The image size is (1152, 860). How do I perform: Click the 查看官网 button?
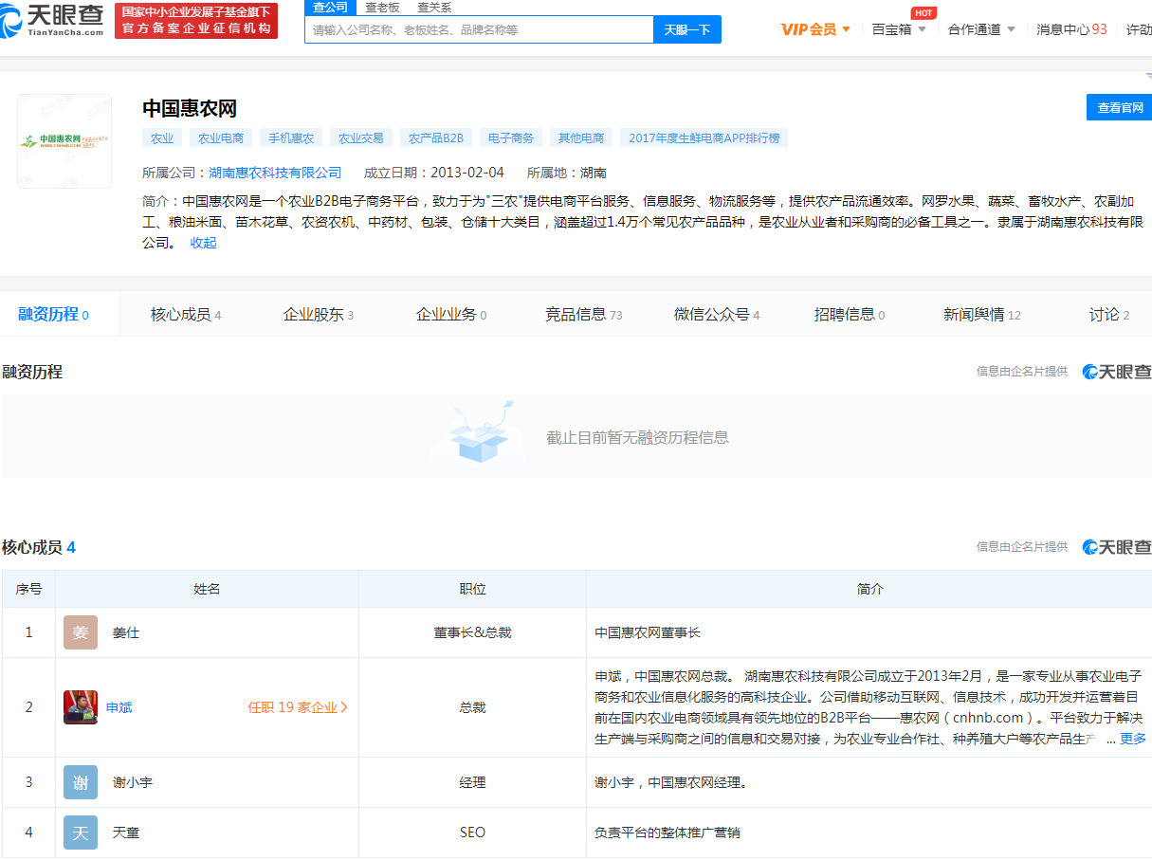[x=1120, y=108]
